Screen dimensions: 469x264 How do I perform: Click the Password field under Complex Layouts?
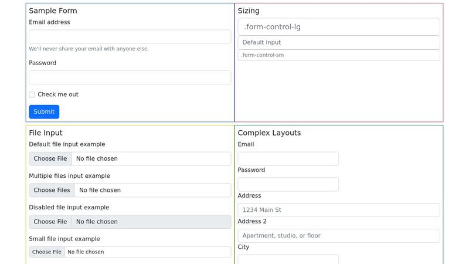(x=288, y=184)
